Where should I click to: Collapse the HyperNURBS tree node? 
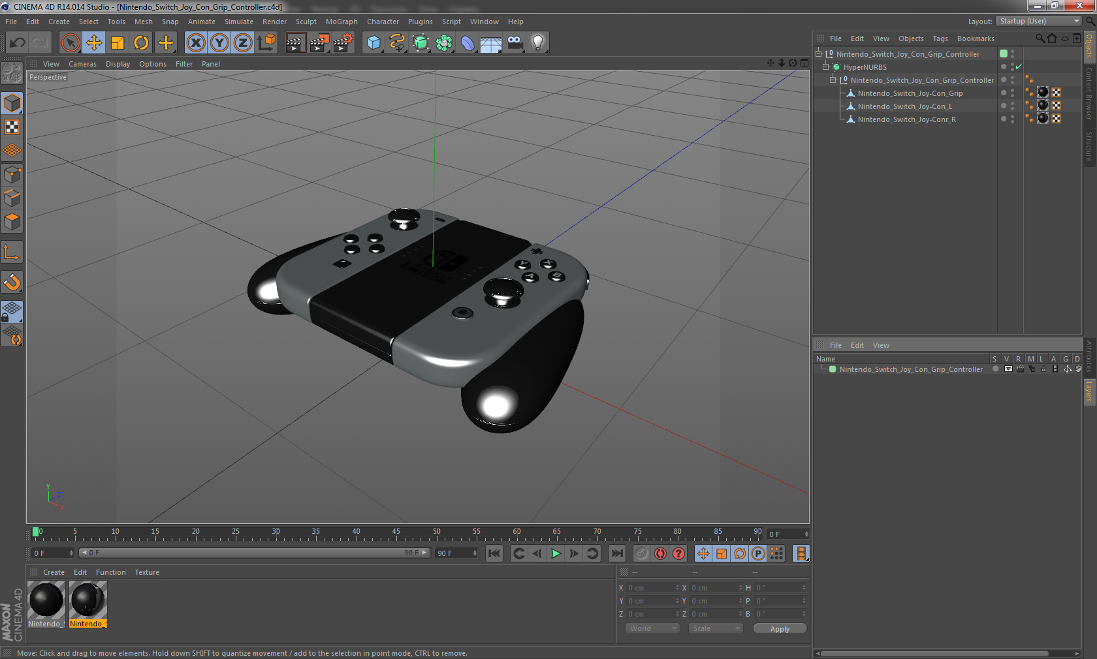click(825, 67)
